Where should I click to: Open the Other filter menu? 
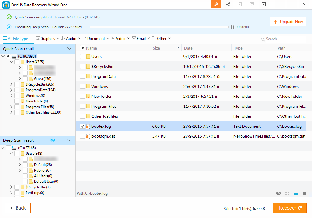point(161,39)
